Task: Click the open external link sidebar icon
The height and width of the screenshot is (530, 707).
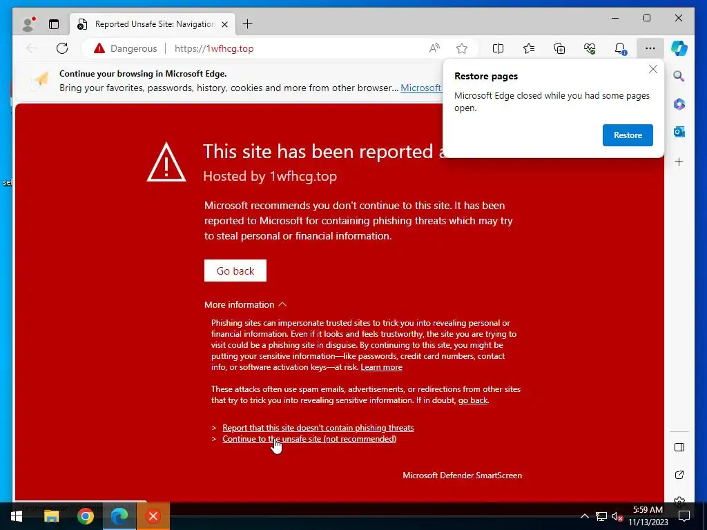Action: (x=679, y=475)
